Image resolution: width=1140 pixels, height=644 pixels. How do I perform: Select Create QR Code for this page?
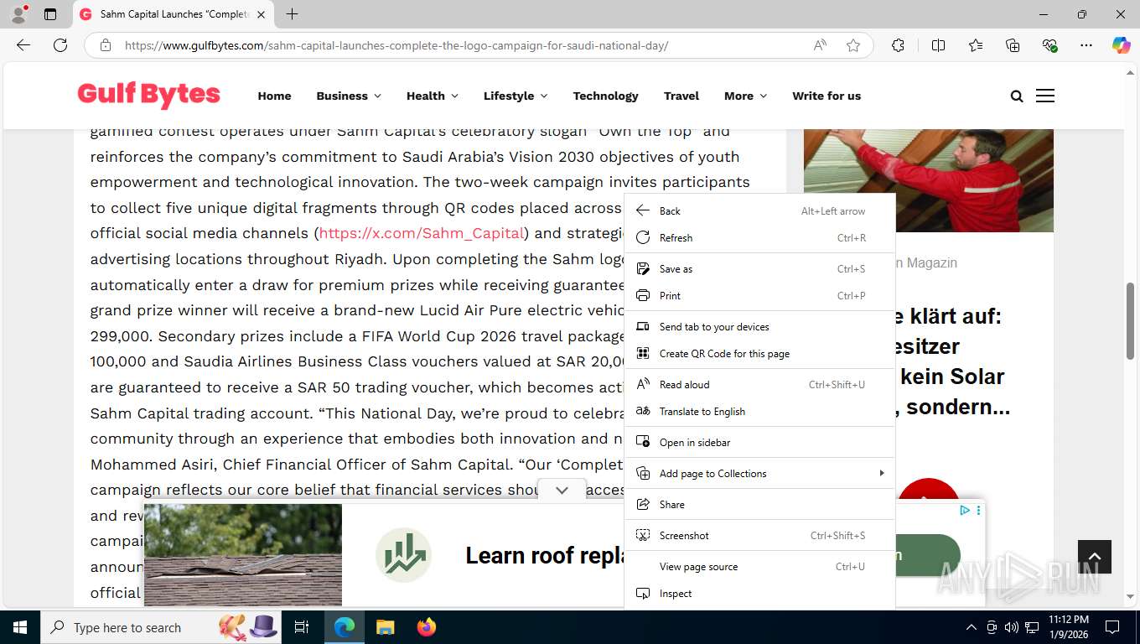[760, 353]
